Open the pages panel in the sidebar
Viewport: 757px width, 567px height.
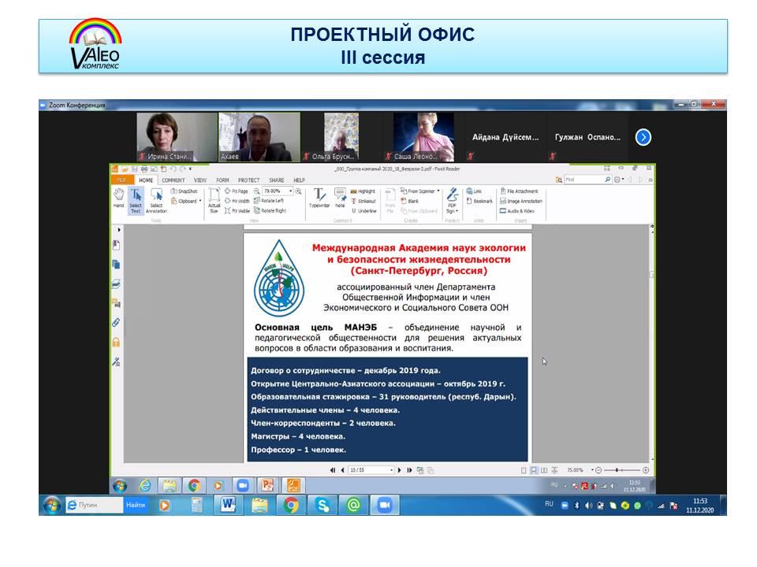pos(117,265)
